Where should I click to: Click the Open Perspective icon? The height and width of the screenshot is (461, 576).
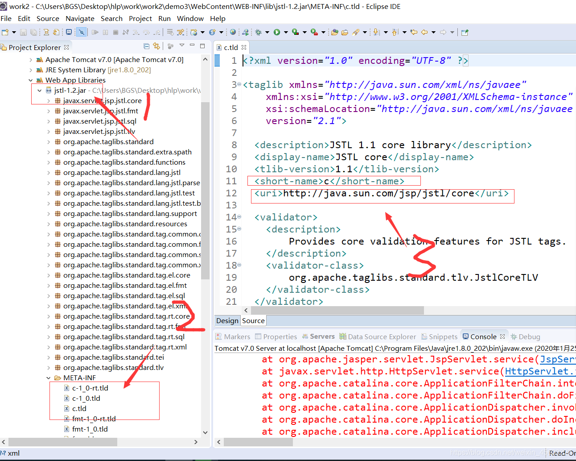[465, 32]
